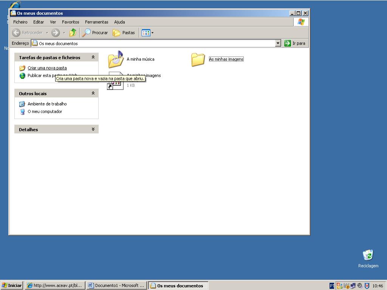Click the Publicar esta pasta globe icon
The width and height of the screenshot is (387, 290).
click(x=22, y=76)
